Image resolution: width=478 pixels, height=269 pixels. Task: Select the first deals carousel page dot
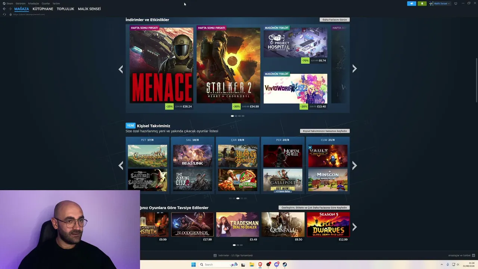232,116
